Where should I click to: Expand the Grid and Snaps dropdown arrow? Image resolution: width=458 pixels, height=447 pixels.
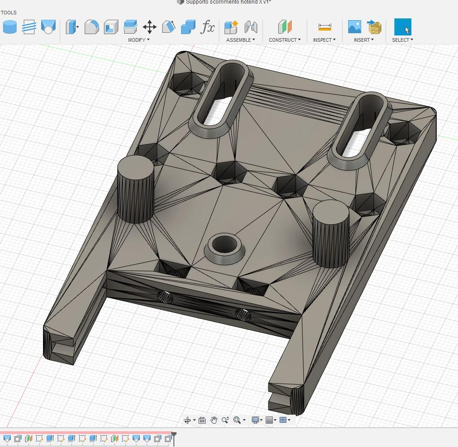(275, 421)
